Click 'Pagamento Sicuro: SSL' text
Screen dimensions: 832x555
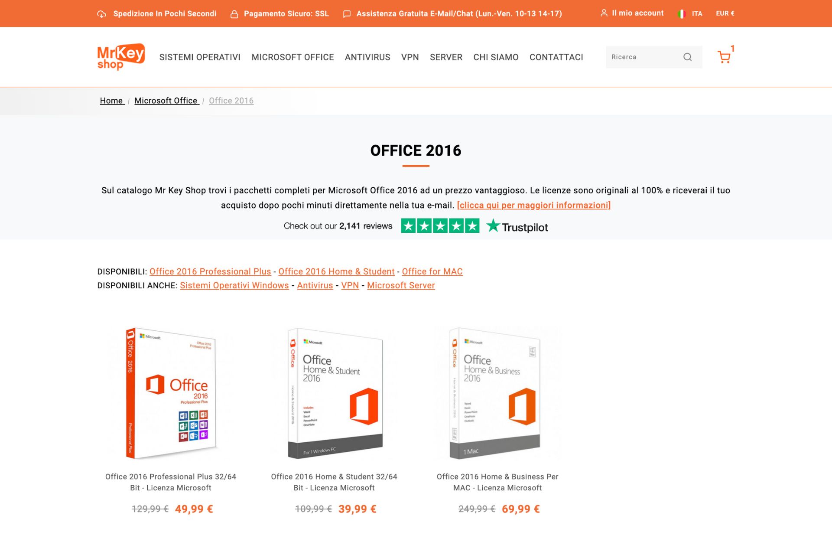pos(286,14)
